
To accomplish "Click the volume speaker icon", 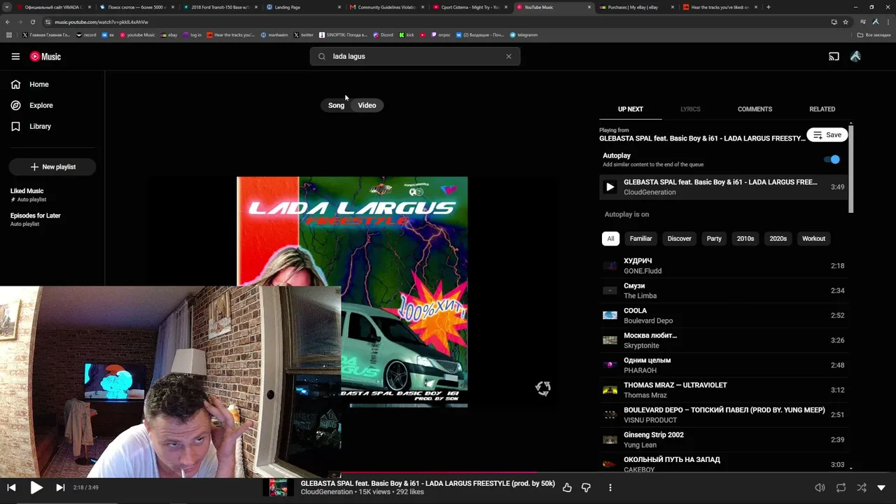I will pos(820,488).
